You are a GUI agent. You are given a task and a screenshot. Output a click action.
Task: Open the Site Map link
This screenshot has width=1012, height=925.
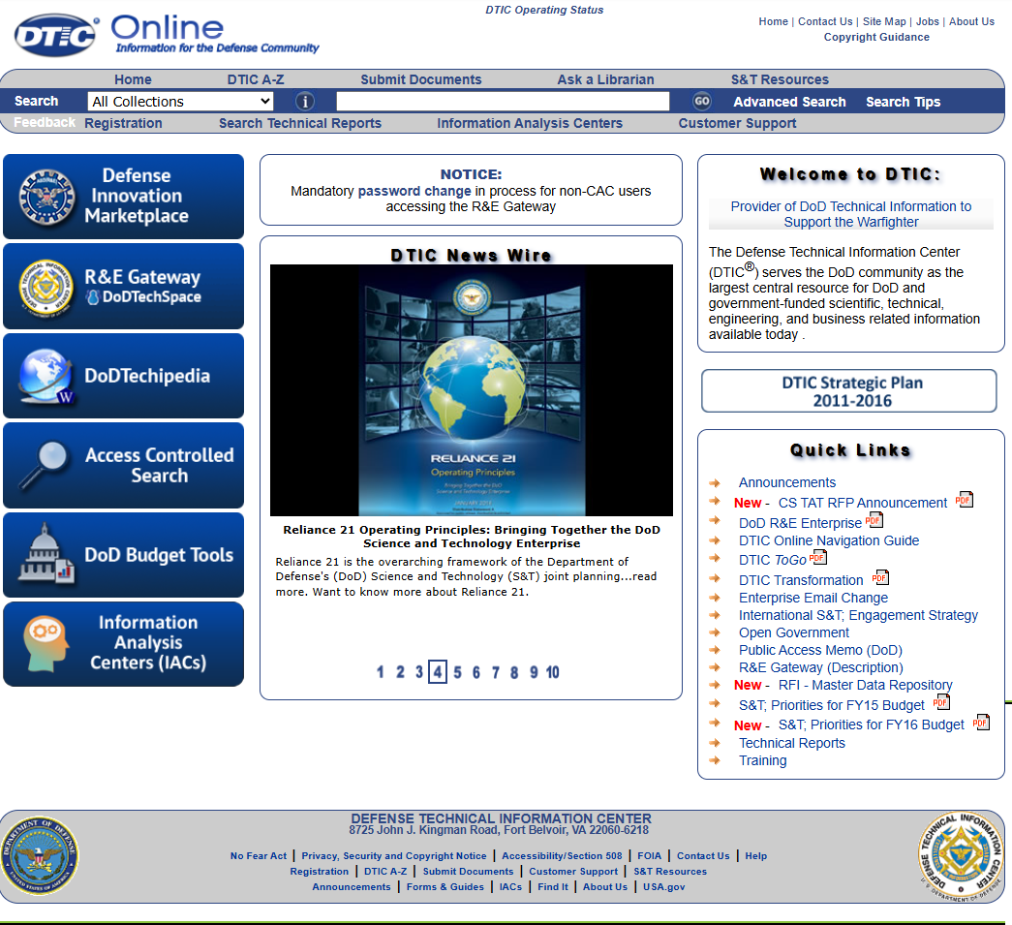(884, 21)
